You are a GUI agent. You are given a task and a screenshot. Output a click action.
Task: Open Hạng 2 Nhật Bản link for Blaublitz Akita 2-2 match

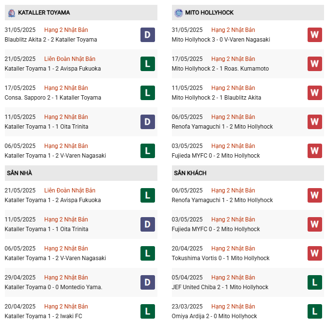[66, 30]
